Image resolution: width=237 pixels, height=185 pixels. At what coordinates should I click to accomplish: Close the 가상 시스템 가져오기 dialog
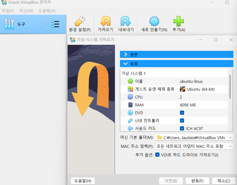pyautogui.click(x=231, y=40)
